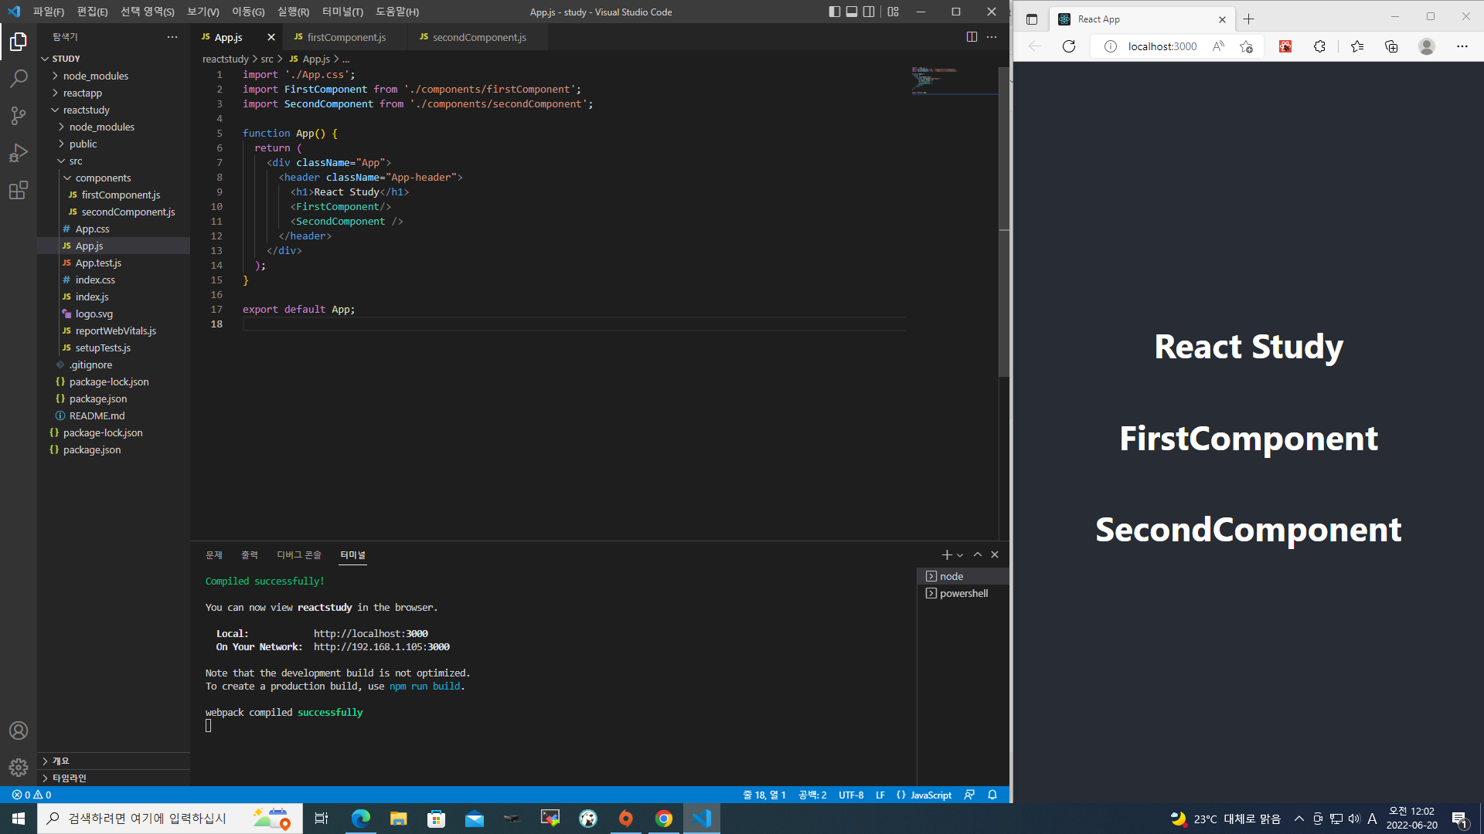The width and height of the screenshot is (1484, 834).
Task: Open Run and Debug view
Action: pyautogui.click(x=19, y=153)
